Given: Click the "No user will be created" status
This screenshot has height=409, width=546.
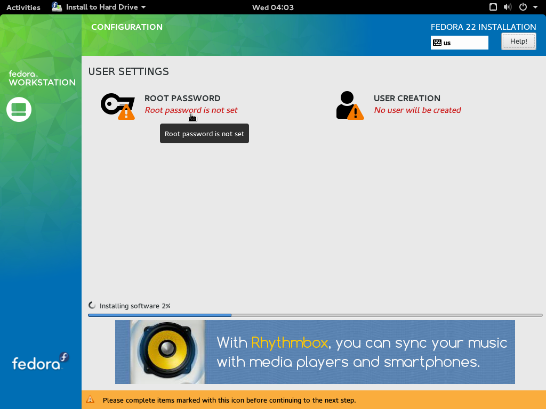Looking at the screenshot, I should (x=417, y=110).
